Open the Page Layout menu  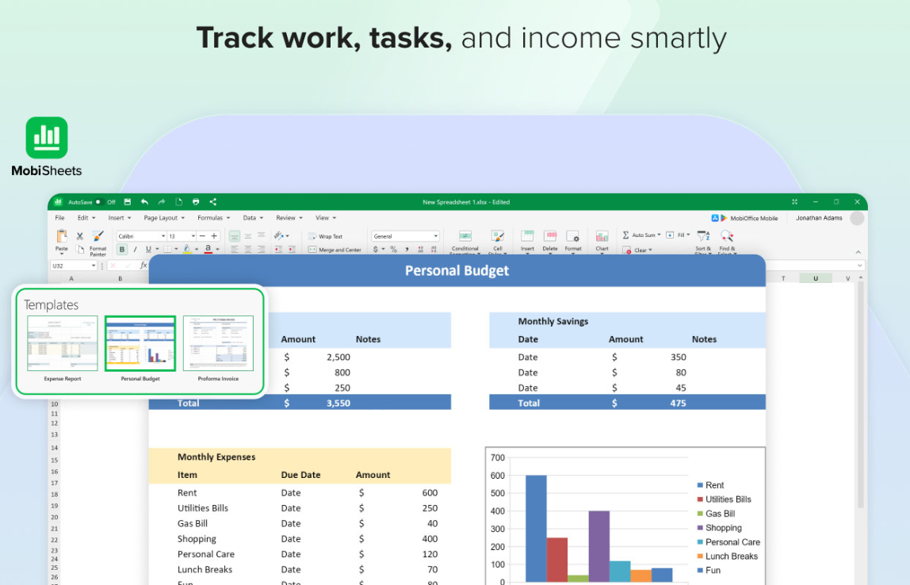click(x=163, y=218)
